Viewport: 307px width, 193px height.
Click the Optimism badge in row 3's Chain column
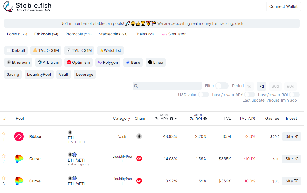(x=139, y=181)
